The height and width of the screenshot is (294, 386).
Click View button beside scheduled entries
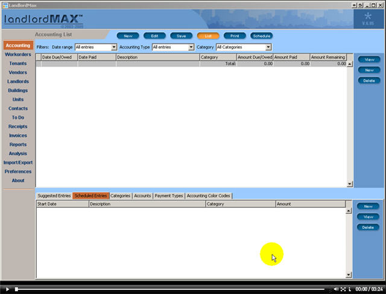pos(369,217)
